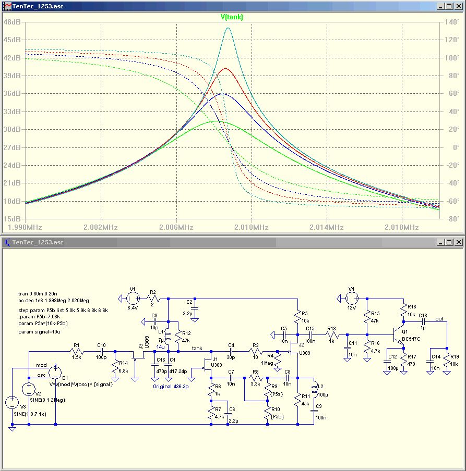Select behavioral source B1 symbol
Screen dimensions: 466x471
[x=55, y=372]
